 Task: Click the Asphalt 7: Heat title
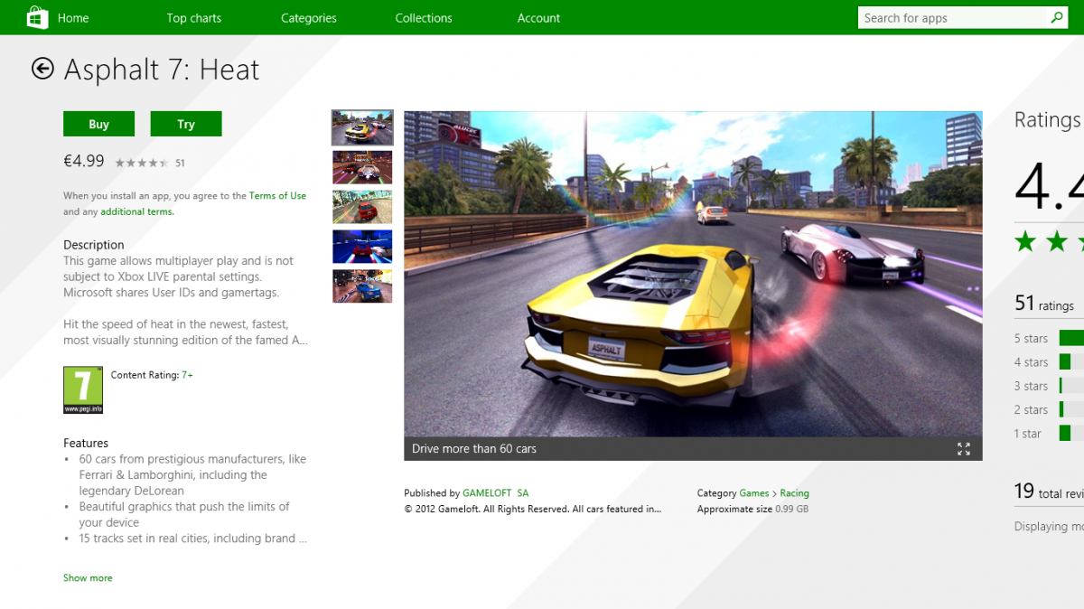162,70
